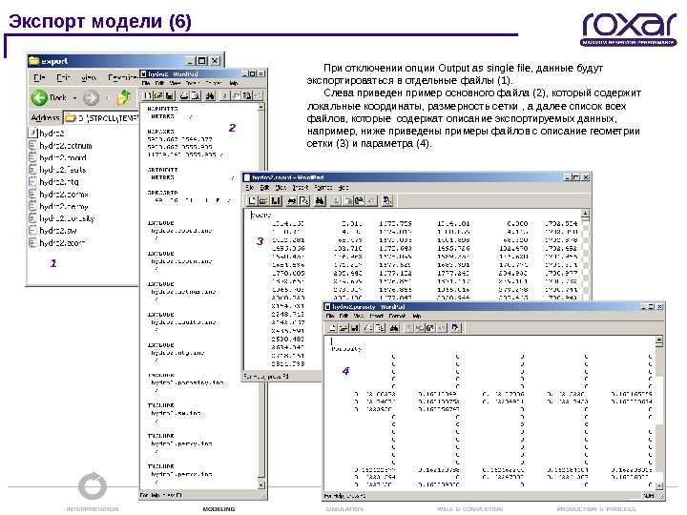Select file hydro2.permx in export list
The width and height of the screenshot is (687, 515).
click(59, 194)
